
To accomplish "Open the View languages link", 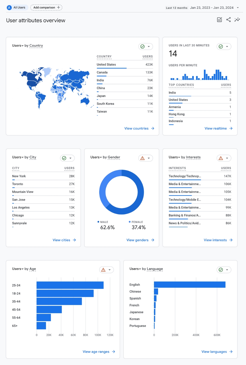I will pos(217,351).
